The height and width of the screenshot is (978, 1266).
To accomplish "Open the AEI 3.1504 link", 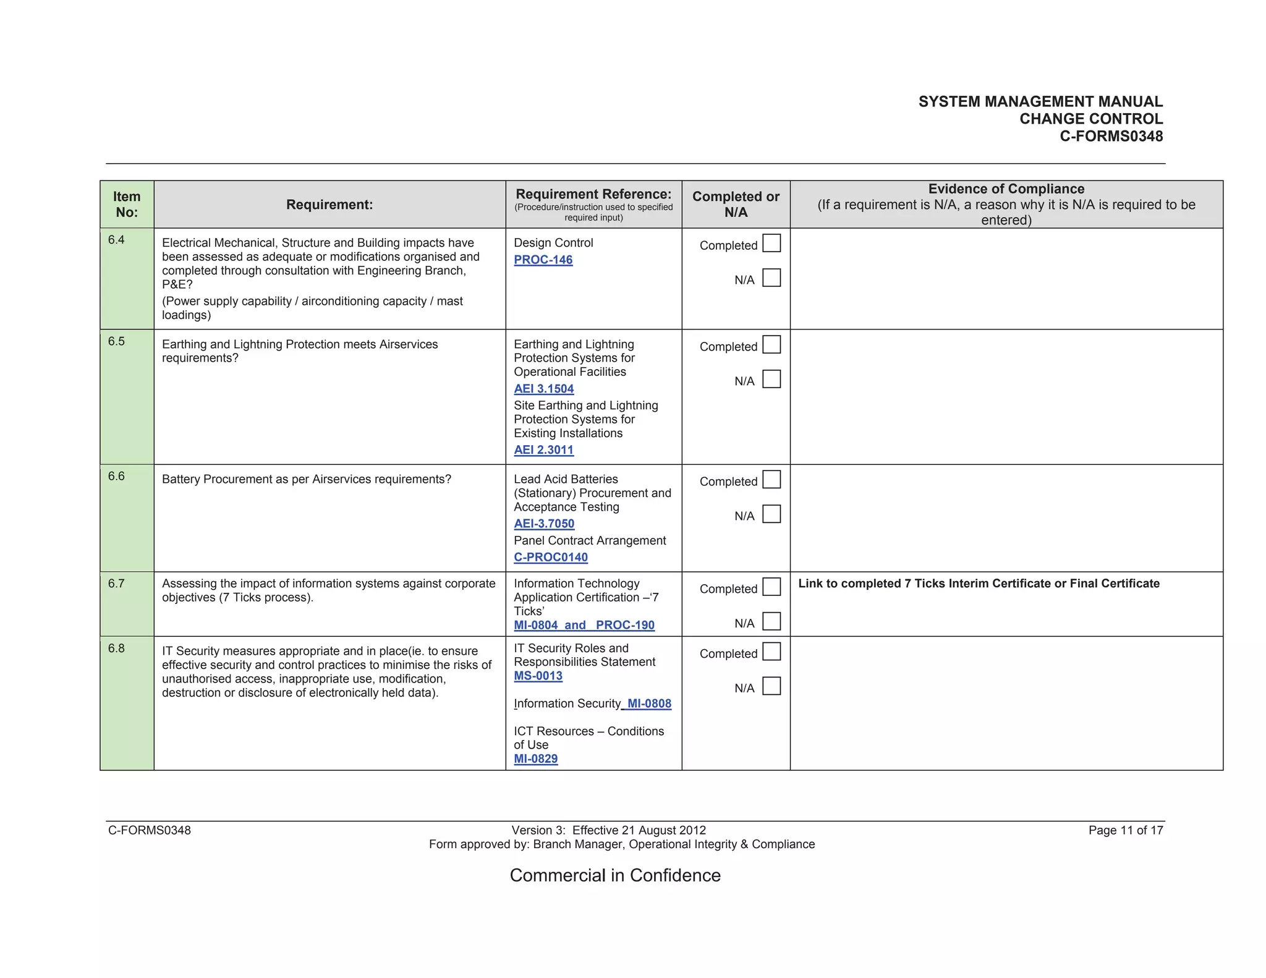I will pos(543,389).
